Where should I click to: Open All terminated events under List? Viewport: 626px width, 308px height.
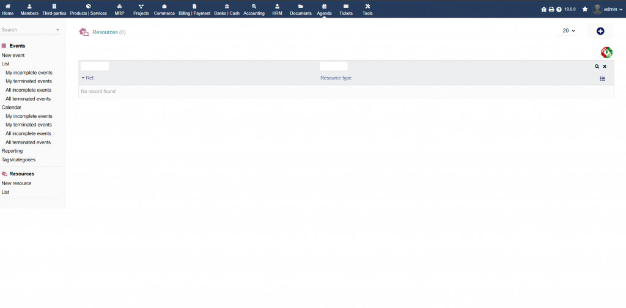point(28,99)
